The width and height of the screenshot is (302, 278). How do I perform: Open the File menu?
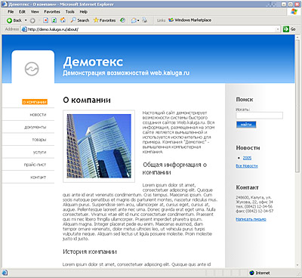coord(11,11)
